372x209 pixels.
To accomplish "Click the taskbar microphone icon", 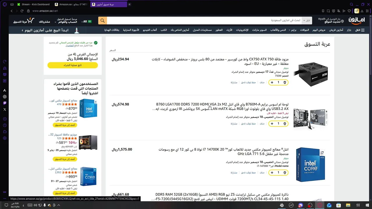I will [x=45, y=205].
